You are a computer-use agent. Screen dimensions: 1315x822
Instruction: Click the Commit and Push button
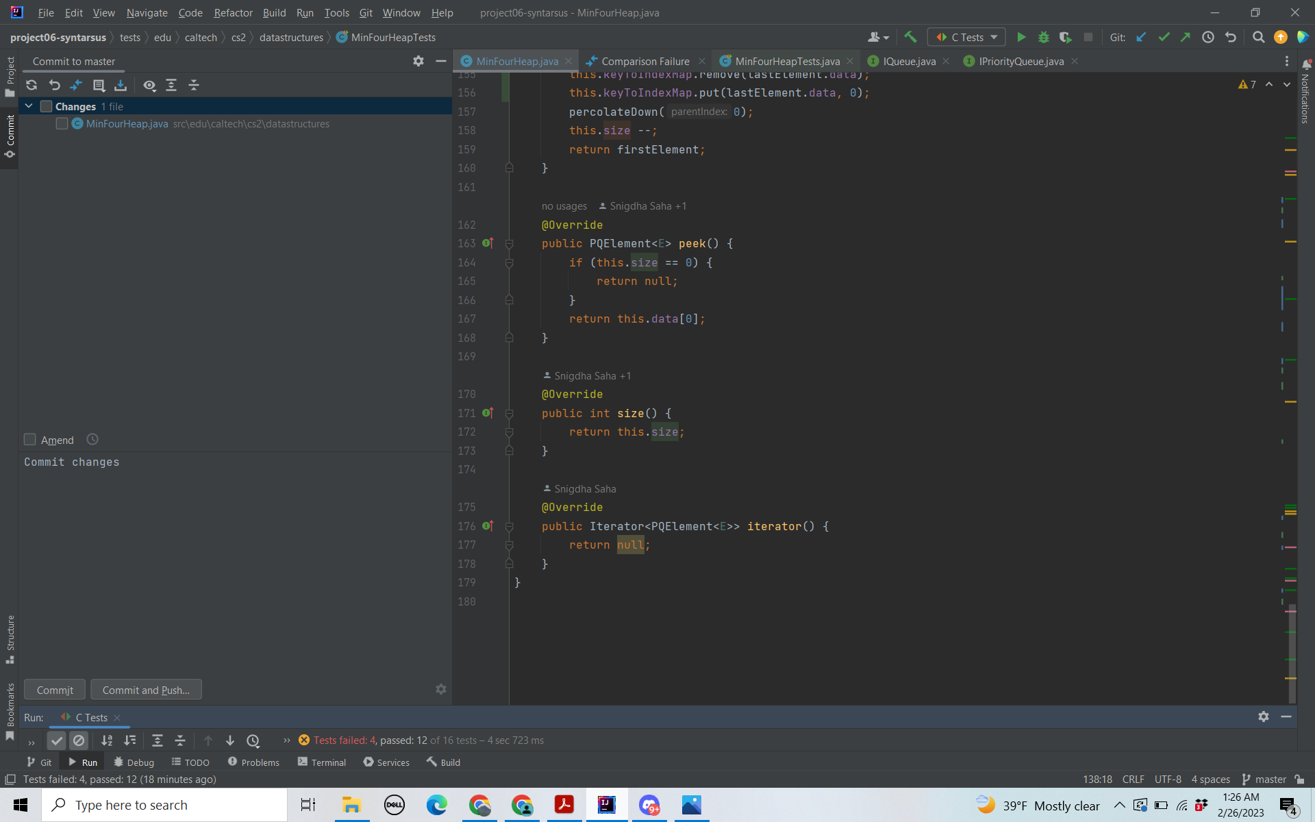point(146,690)
